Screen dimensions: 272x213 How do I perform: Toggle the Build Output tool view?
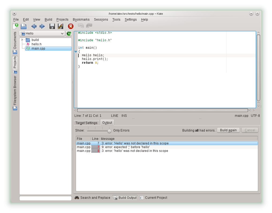(125, 198)
